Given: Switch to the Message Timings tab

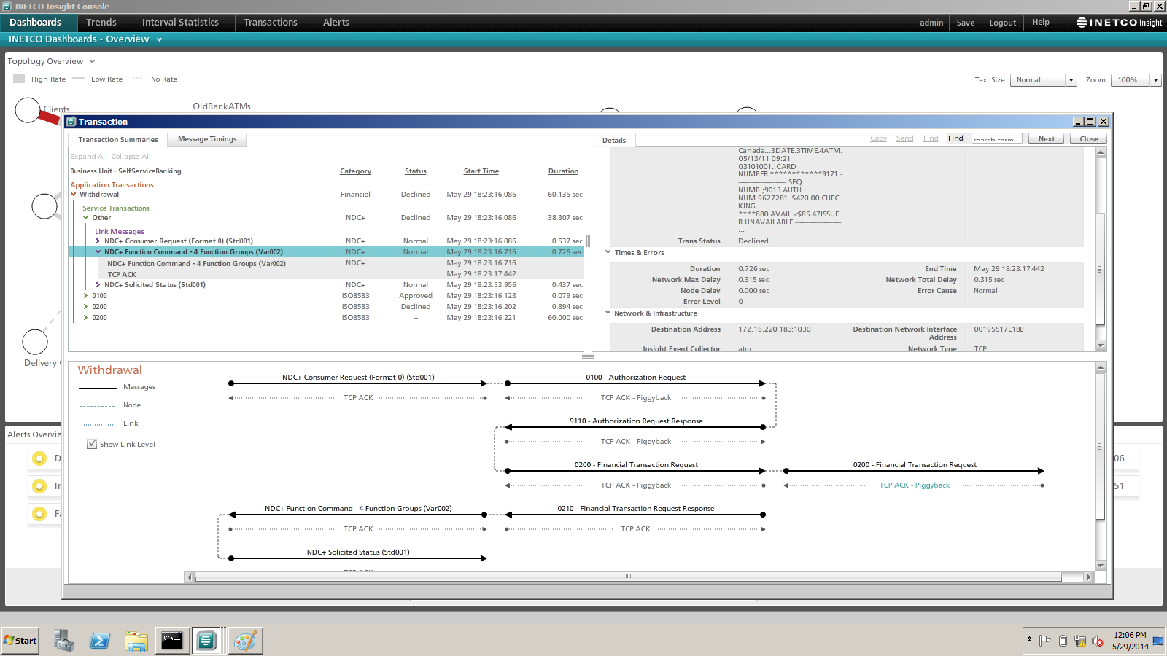Looking at the screenshot, I should tap(207, 139).
